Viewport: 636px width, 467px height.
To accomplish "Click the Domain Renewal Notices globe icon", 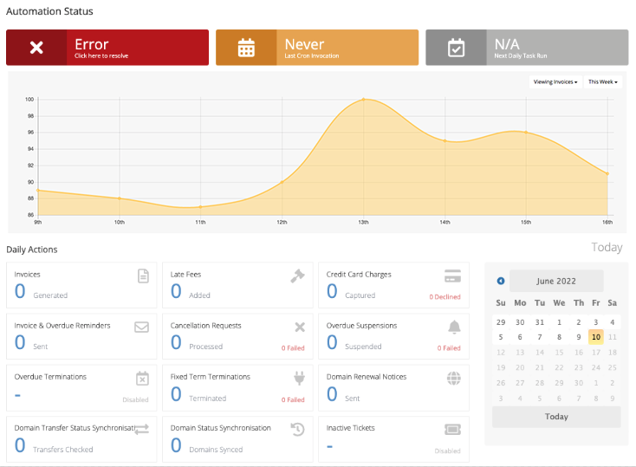I will click(x=454, y=378).
